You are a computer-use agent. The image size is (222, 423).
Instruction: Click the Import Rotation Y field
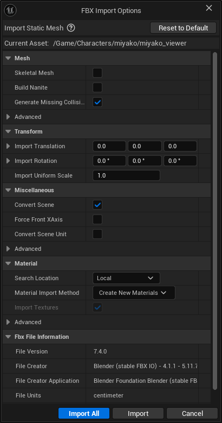click(145, 161)
